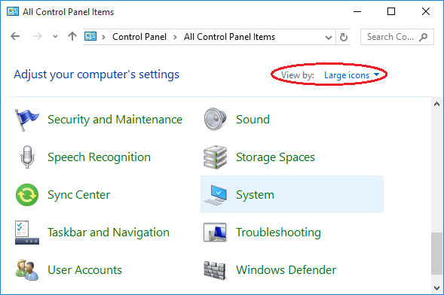Expand the recent locations arrow
444x295 pixels.
pos(55,36)
